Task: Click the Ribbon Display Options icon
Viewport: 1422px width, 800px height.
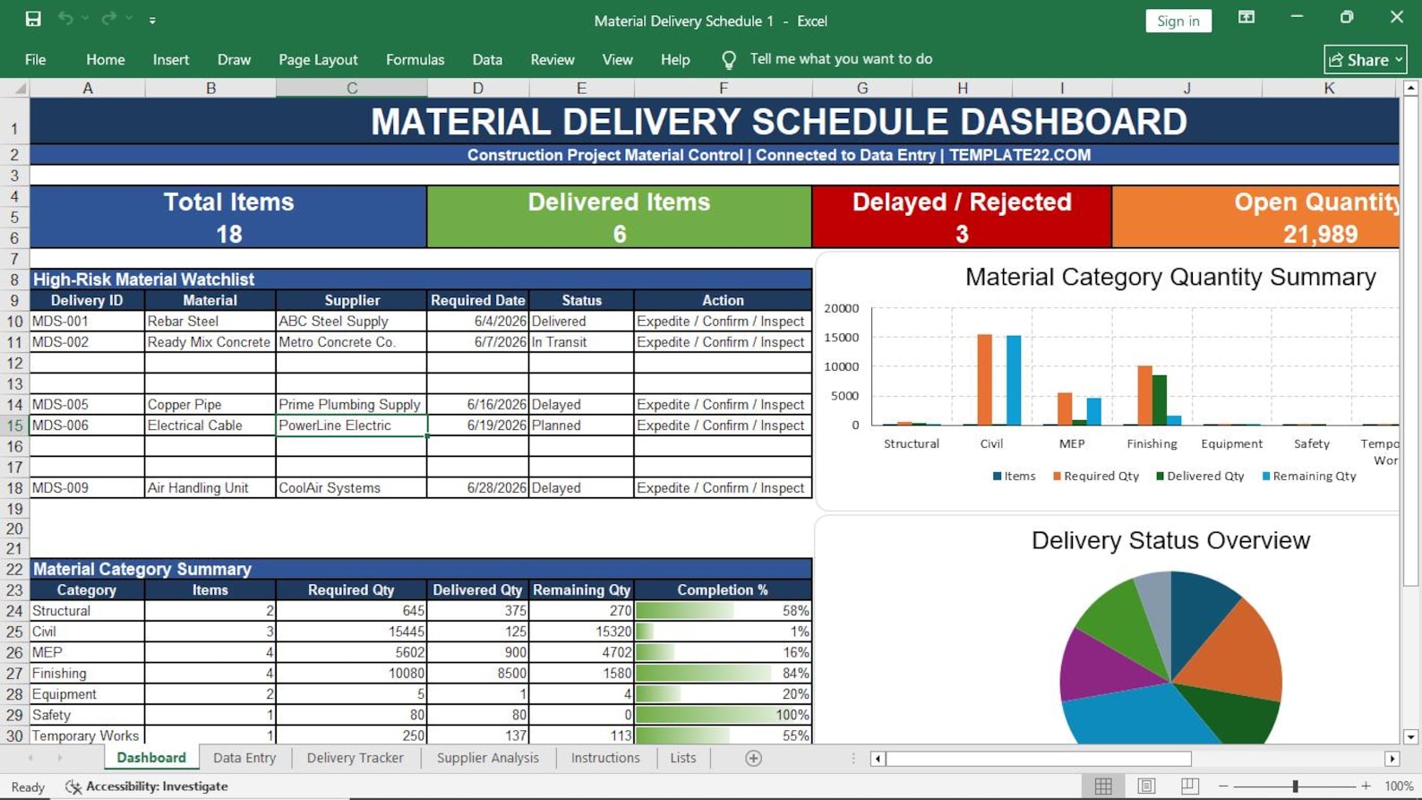Action: tap(1246, 18)
